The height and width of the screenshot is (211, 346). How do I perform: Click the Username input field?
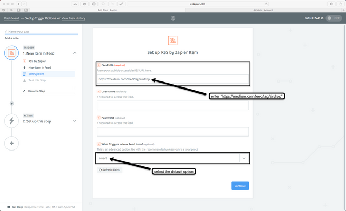[173, 106]
